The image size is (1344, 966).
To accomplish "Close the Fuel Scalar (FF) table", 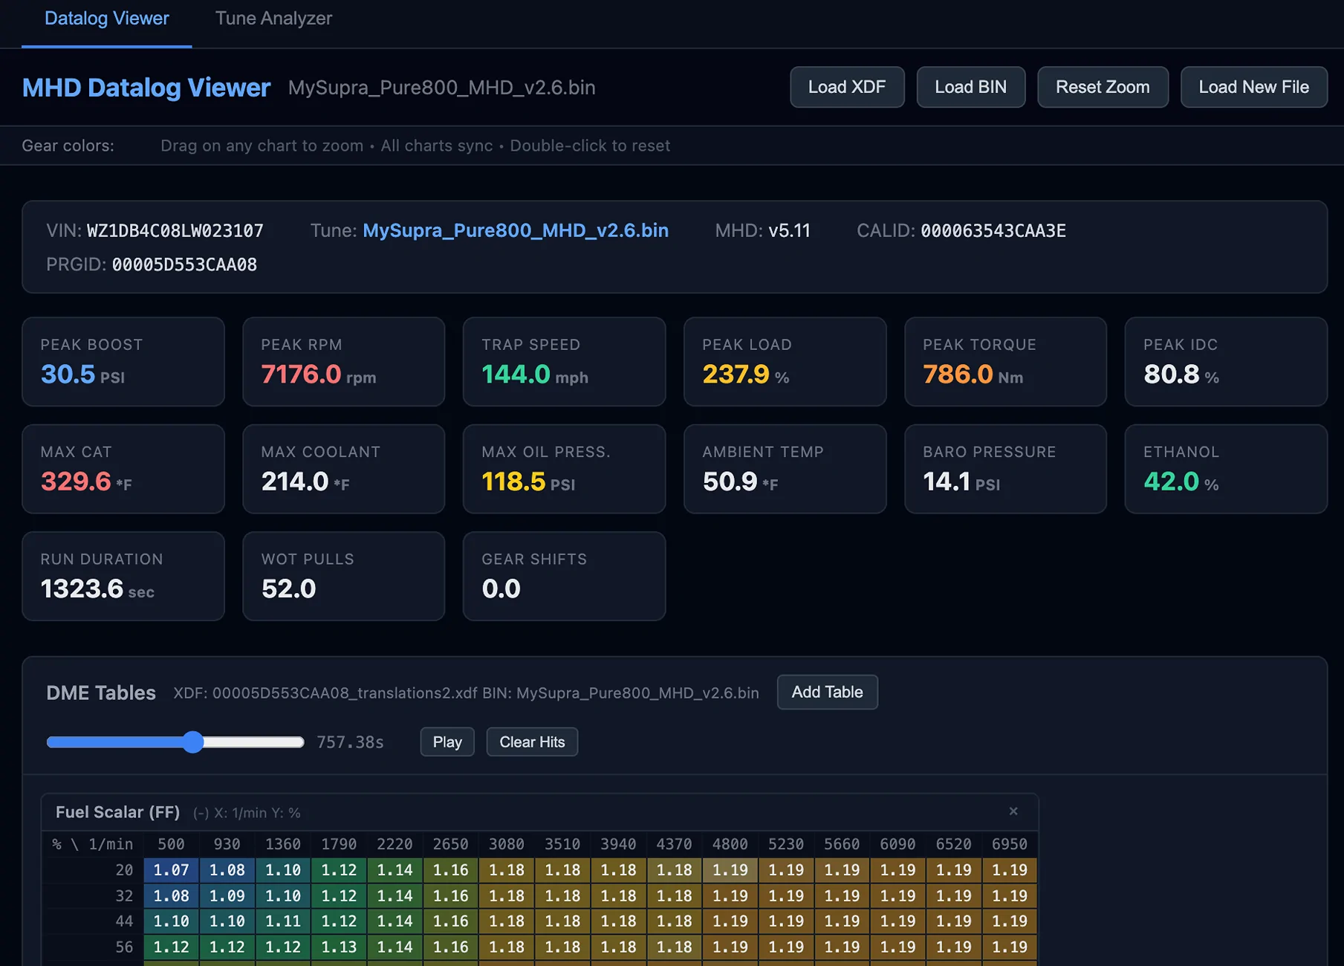I will click(1013, 811).
